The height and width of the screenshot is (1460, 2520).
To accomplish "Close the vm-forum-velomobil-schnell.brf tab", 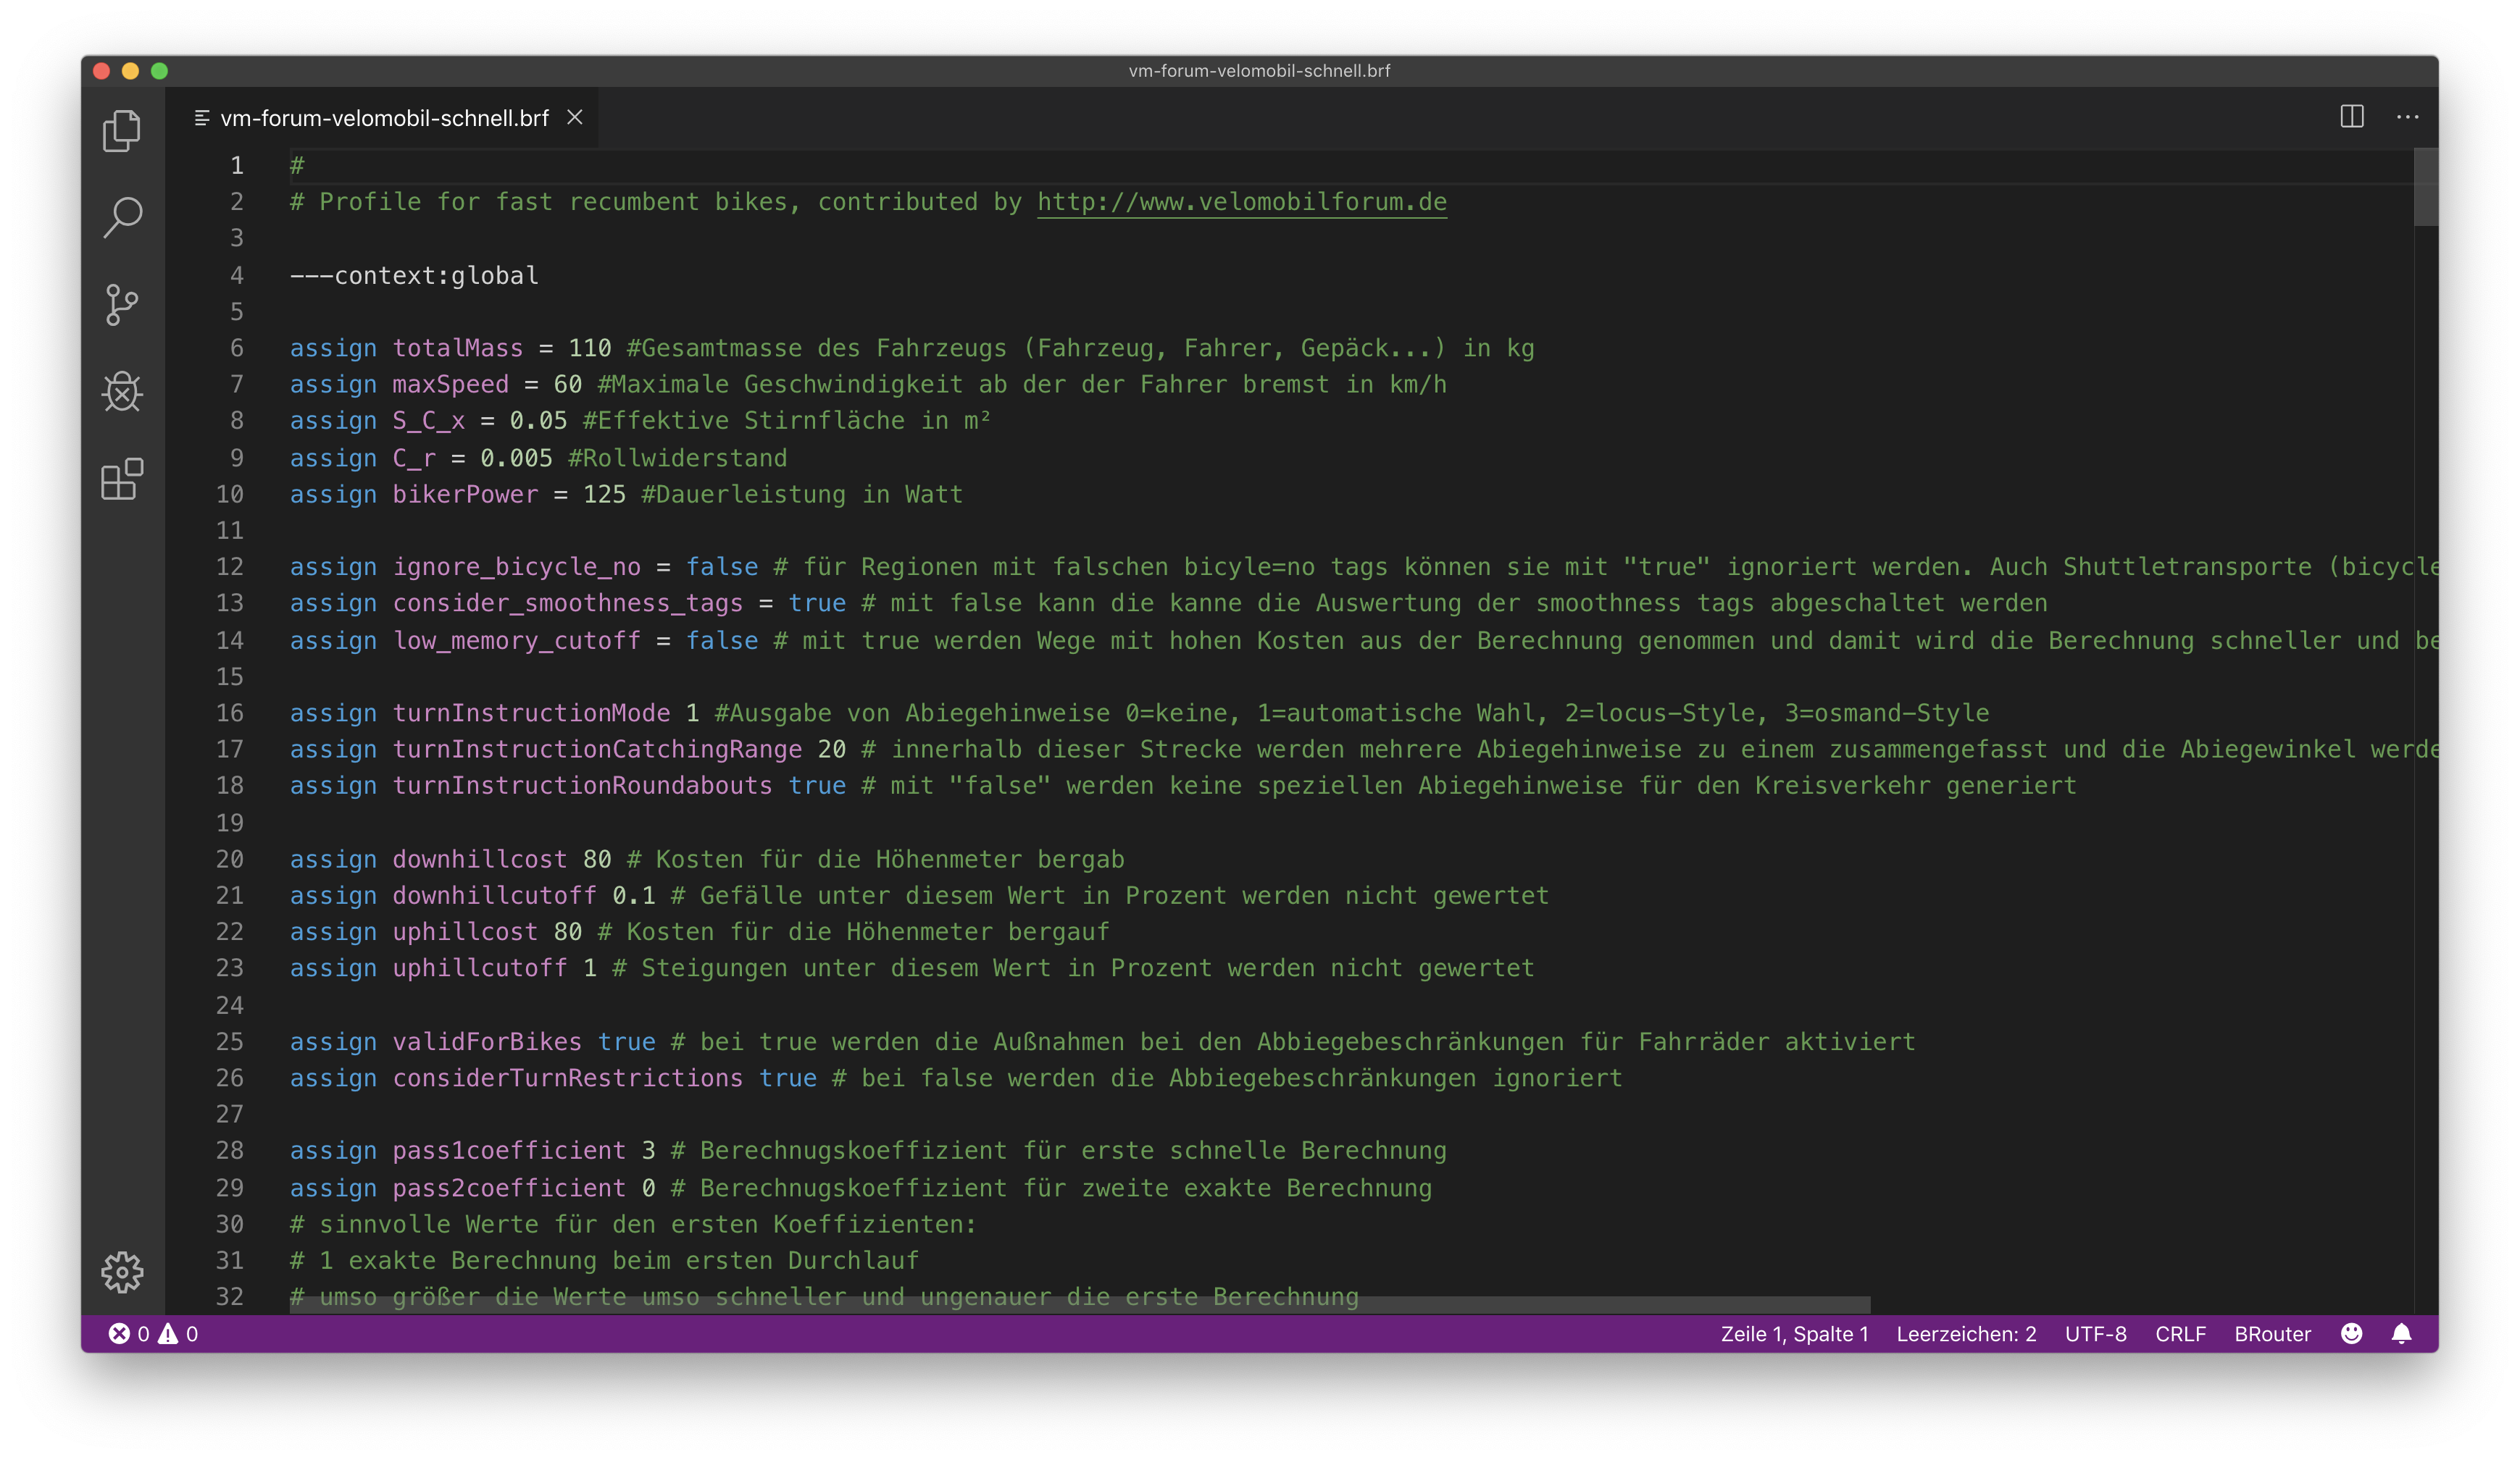I will 575,117.
